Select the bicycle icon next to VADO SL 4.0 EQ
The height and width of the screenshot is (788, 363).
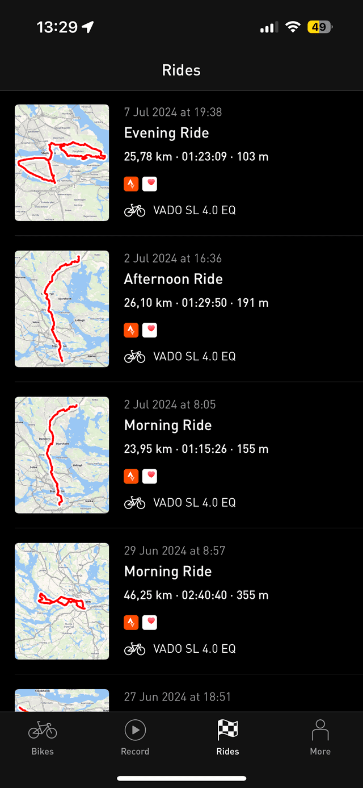point(134,210)
